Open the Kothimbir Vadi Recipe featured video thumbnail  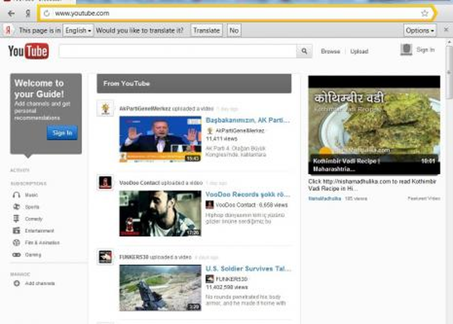point(374,125)
